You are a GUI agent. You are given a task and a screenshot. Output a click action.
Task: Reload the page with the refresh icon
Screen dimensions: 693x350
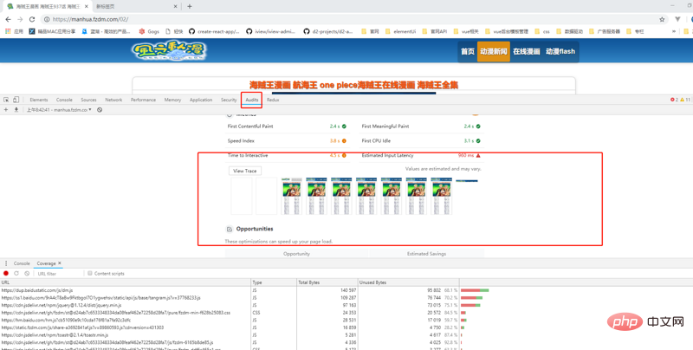tap(32, 19)
